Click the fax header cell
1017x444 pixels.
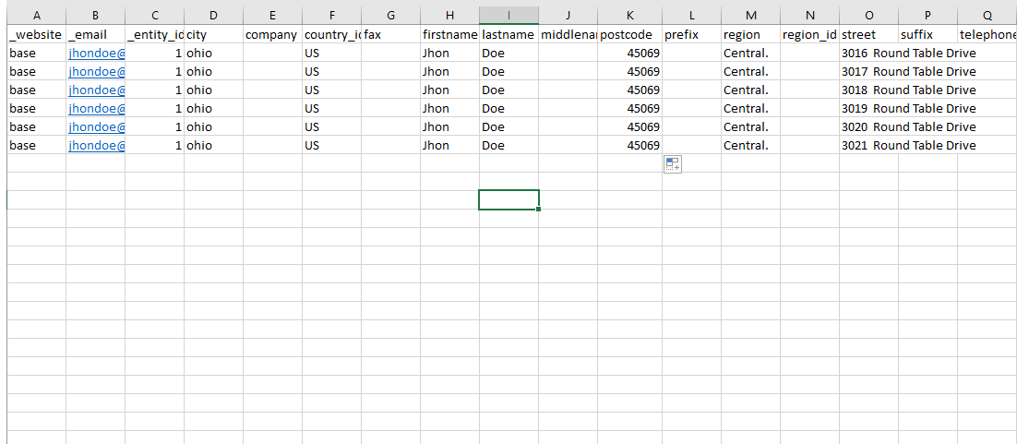pyautogui.click(x=390, y=34)
